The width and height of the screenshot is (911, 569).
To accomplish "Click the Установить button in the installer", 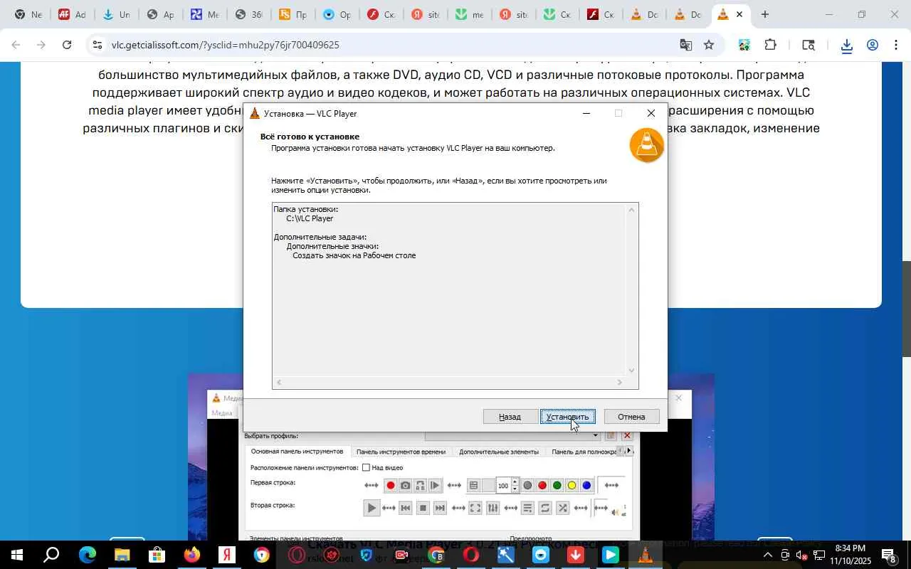I will (568, 417).
